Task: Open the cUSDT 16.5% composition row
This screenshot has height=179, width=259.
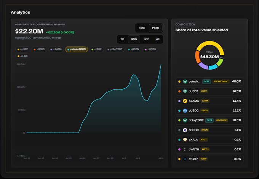Action: coord(209,91)
